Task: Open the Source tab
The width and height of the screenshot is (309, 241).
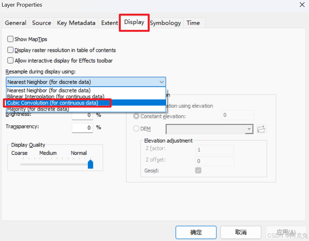Action: (x=42, y=23)
